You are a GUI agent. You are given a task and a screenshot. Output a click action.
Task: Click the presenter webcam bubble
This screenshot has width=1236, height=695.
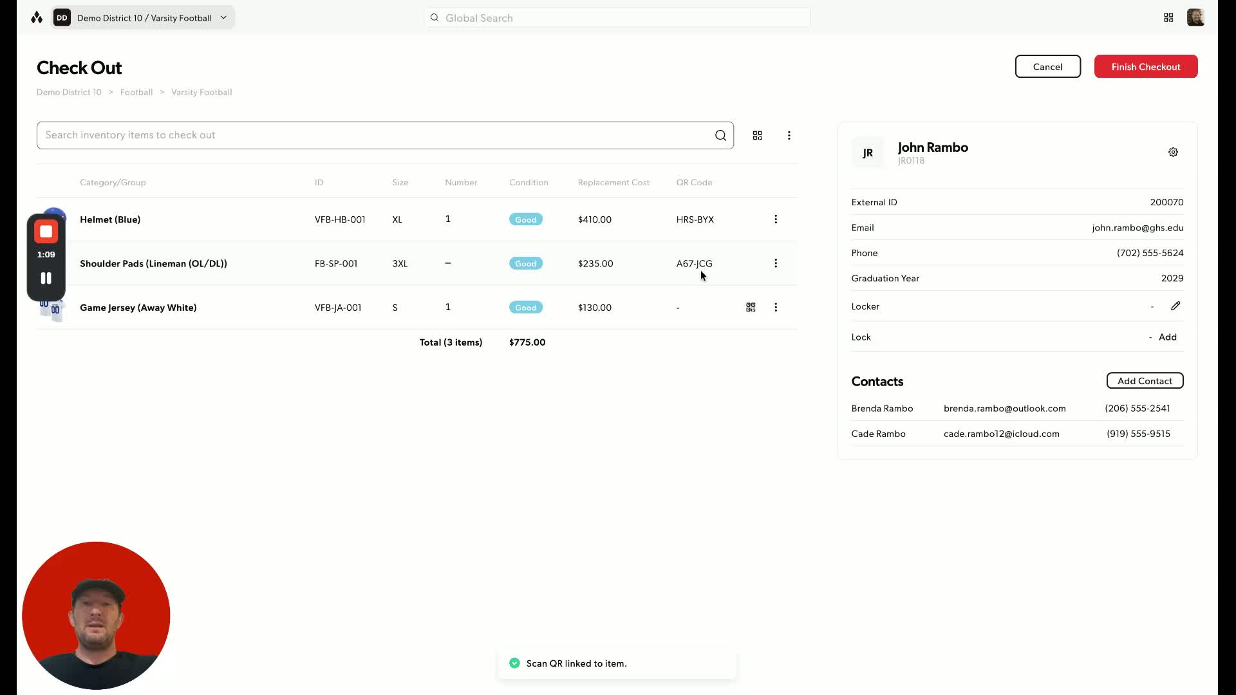[96, 615]
